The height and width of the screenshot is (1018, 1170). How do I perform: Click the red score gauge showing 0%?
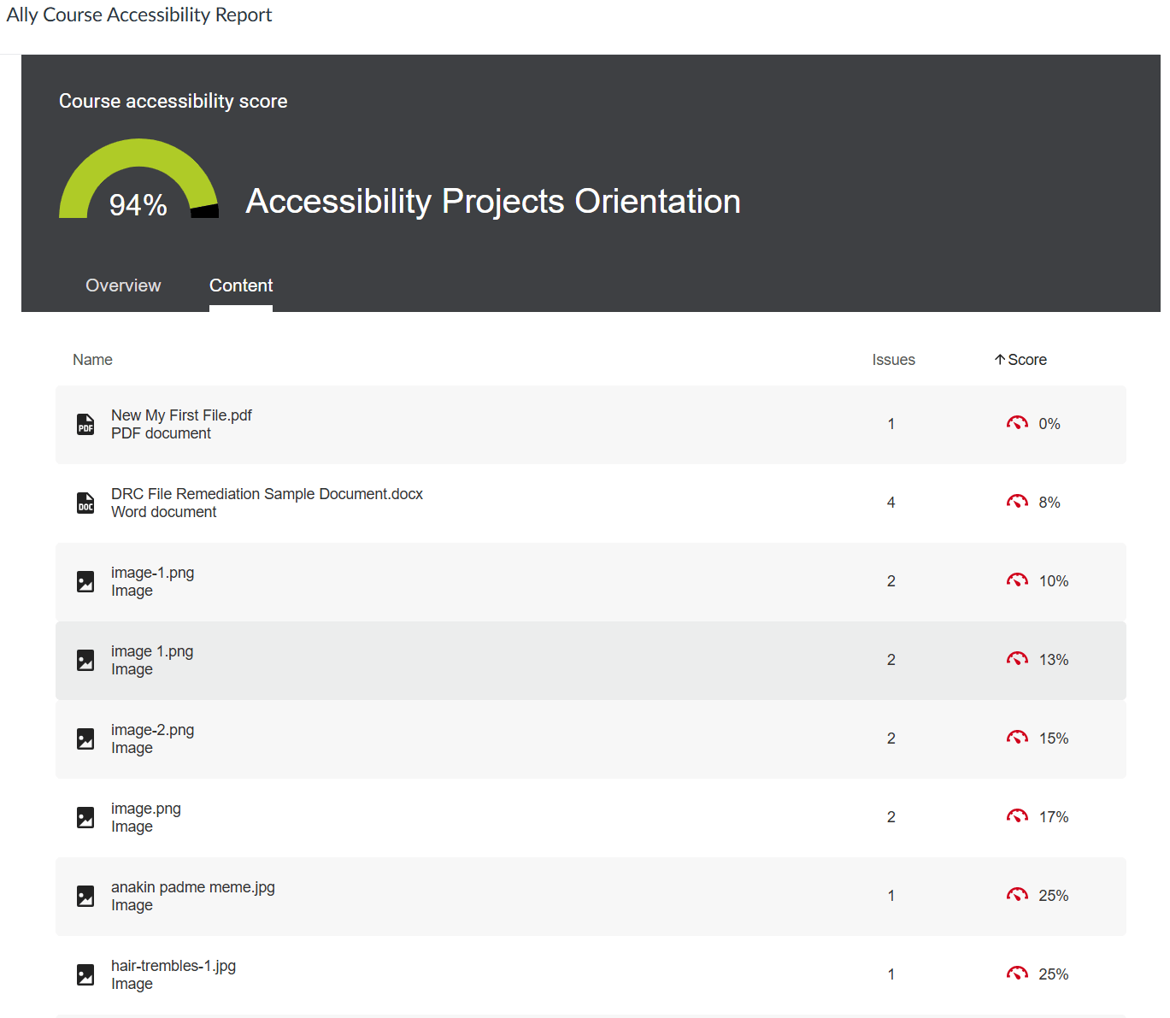click(1017, 422)
